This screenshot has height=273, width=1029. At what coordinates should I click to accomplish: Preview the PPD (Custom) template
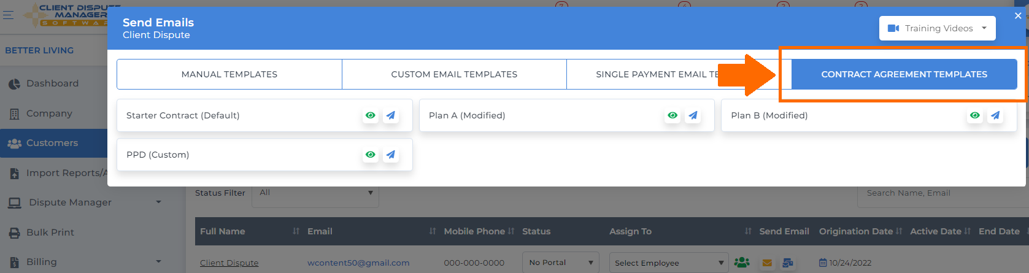click(x=370, y=155)
